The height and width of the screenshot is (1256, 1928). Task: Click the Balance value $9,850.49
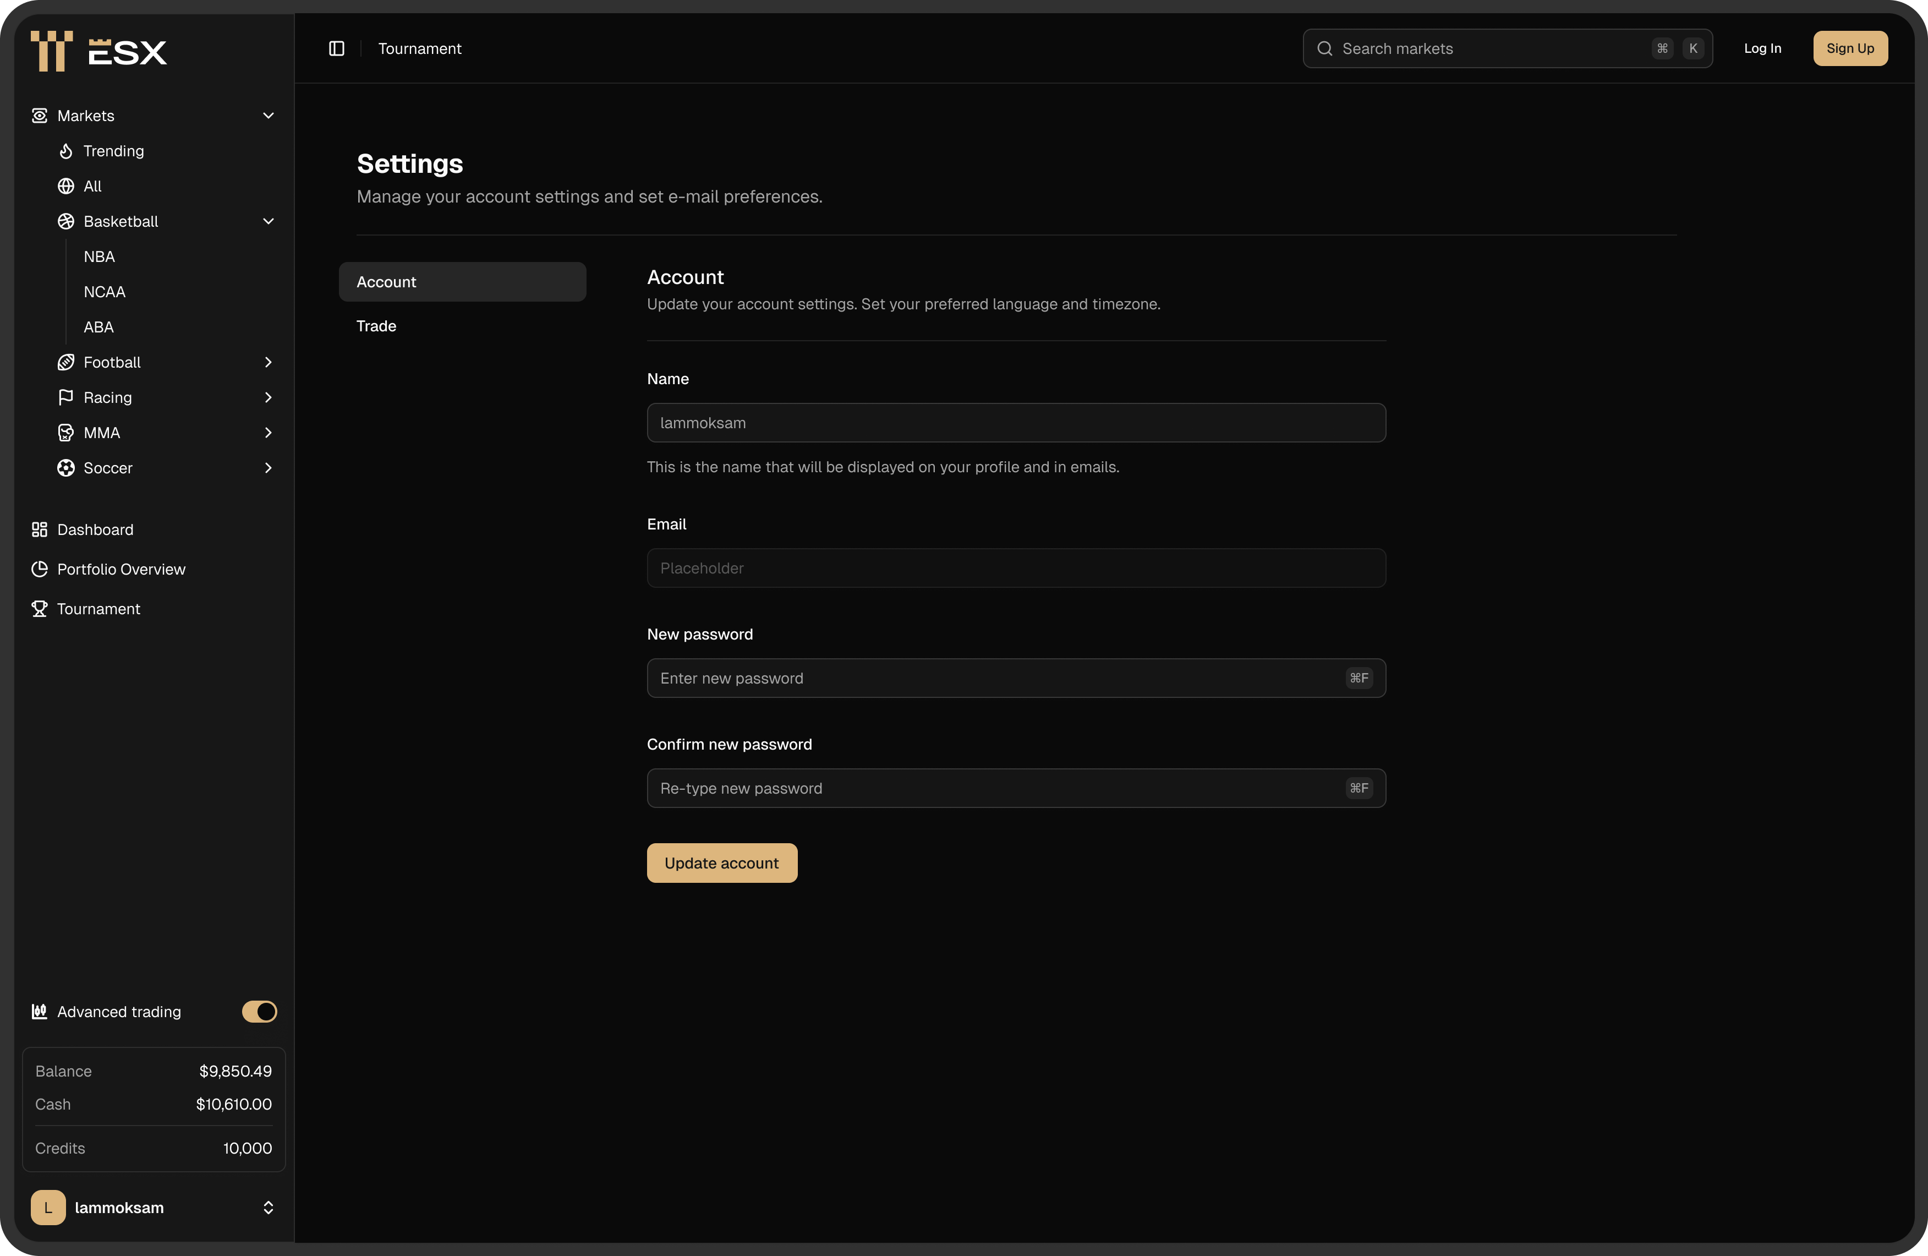(235, 1071)
